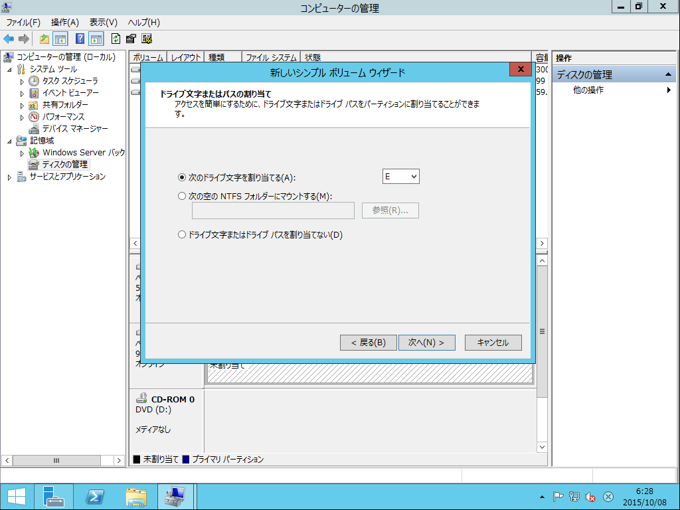Close the New Simple Volume Wizard dialog
The height and width of the screenshot is (510, 680).
point(521,69)
